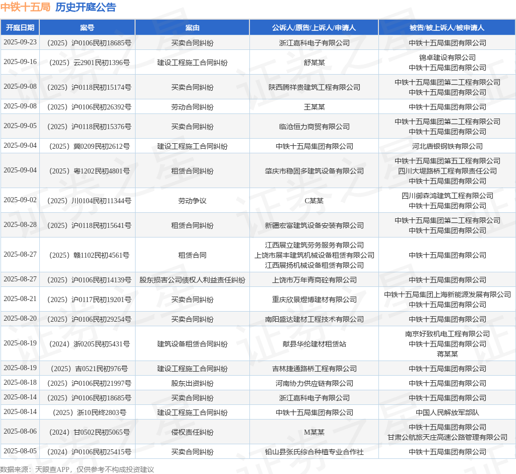Click case cause 劳动争议
This screenshot has width=516, height=474.
tap(192, 201)
